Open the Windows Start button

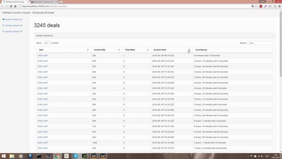(4, 156)
